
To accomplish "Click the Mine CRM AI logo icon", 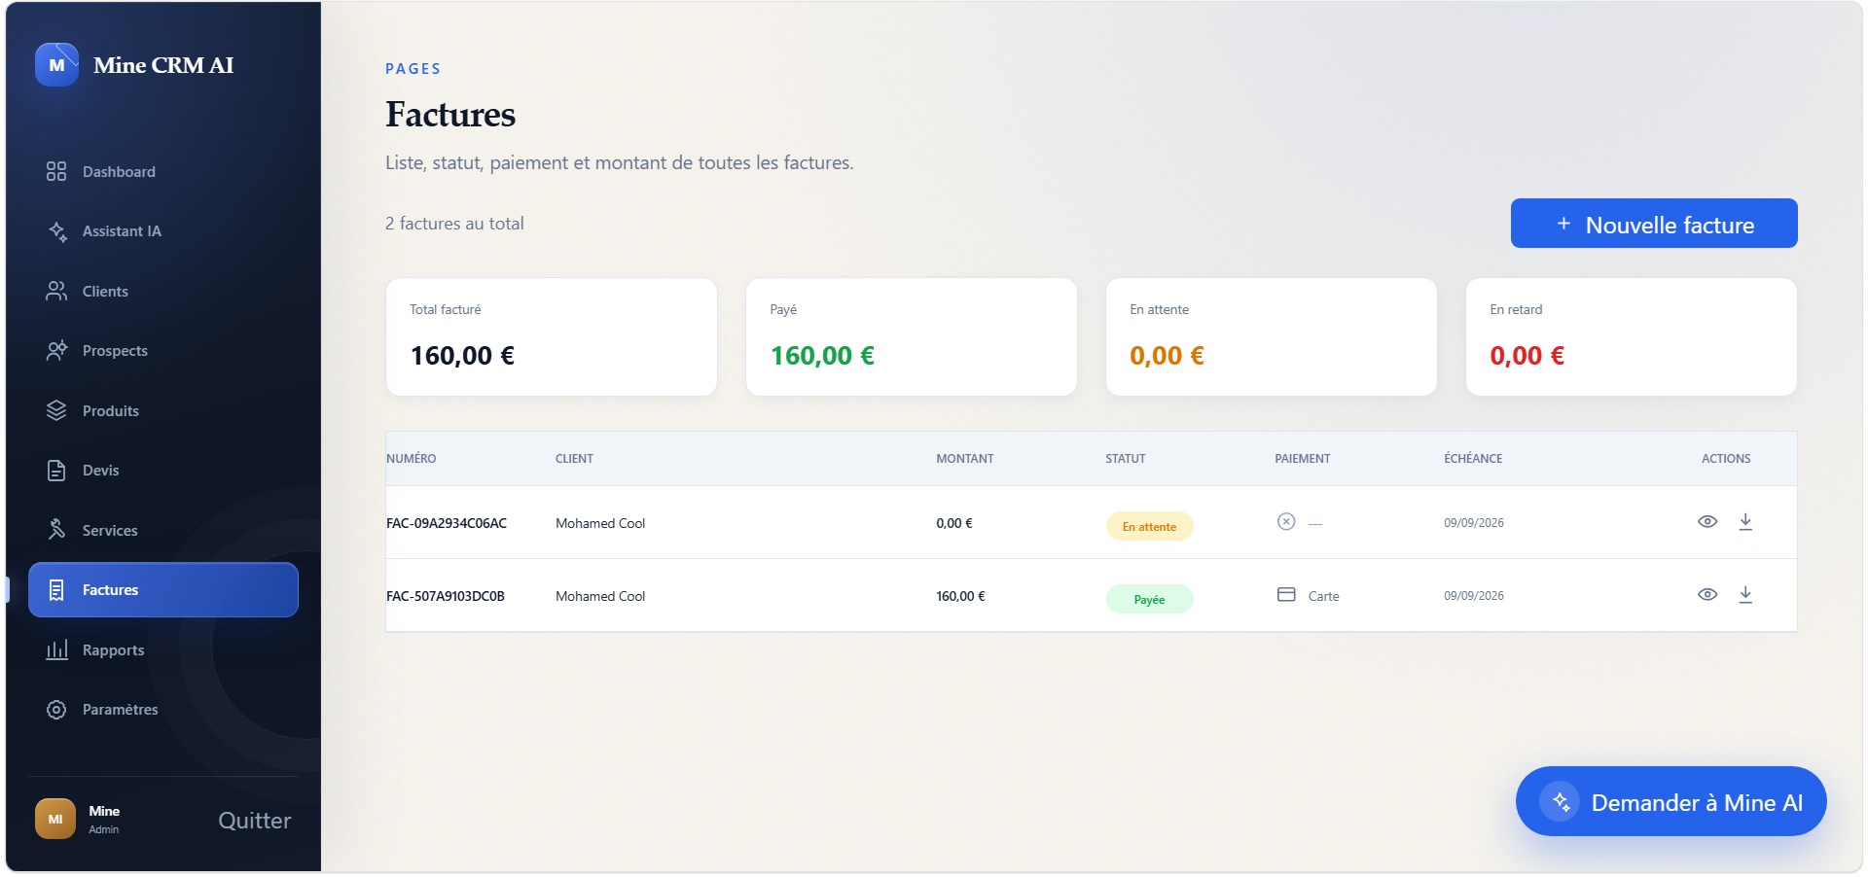I will click(56, 65).
